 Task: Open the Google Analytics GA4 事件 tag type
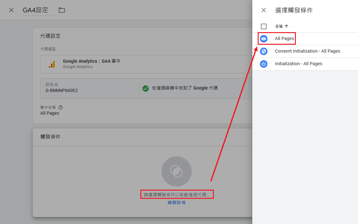pyautogui.click(x=146, y=64)
